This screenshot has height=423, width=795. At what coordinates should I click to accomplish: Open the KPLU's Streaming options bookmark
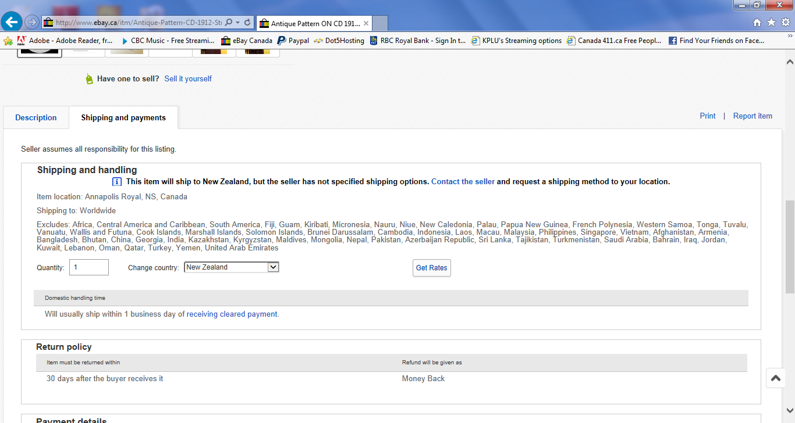point(516,41)
